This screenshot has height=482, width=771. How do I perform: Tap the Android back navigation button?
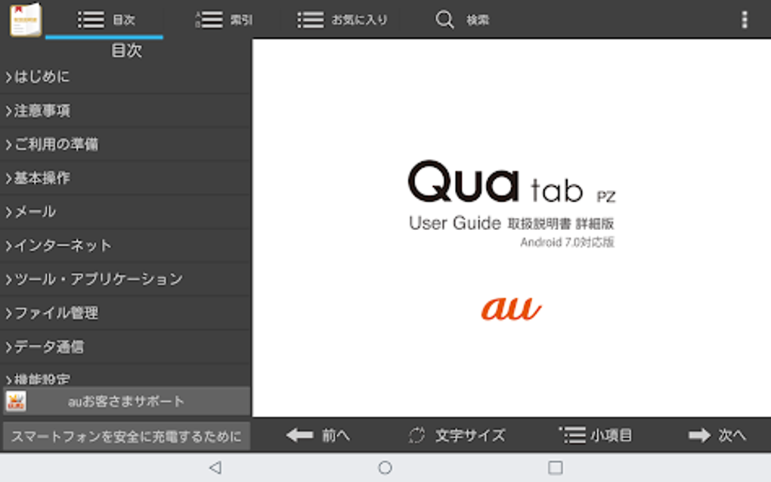click(215, 467)
